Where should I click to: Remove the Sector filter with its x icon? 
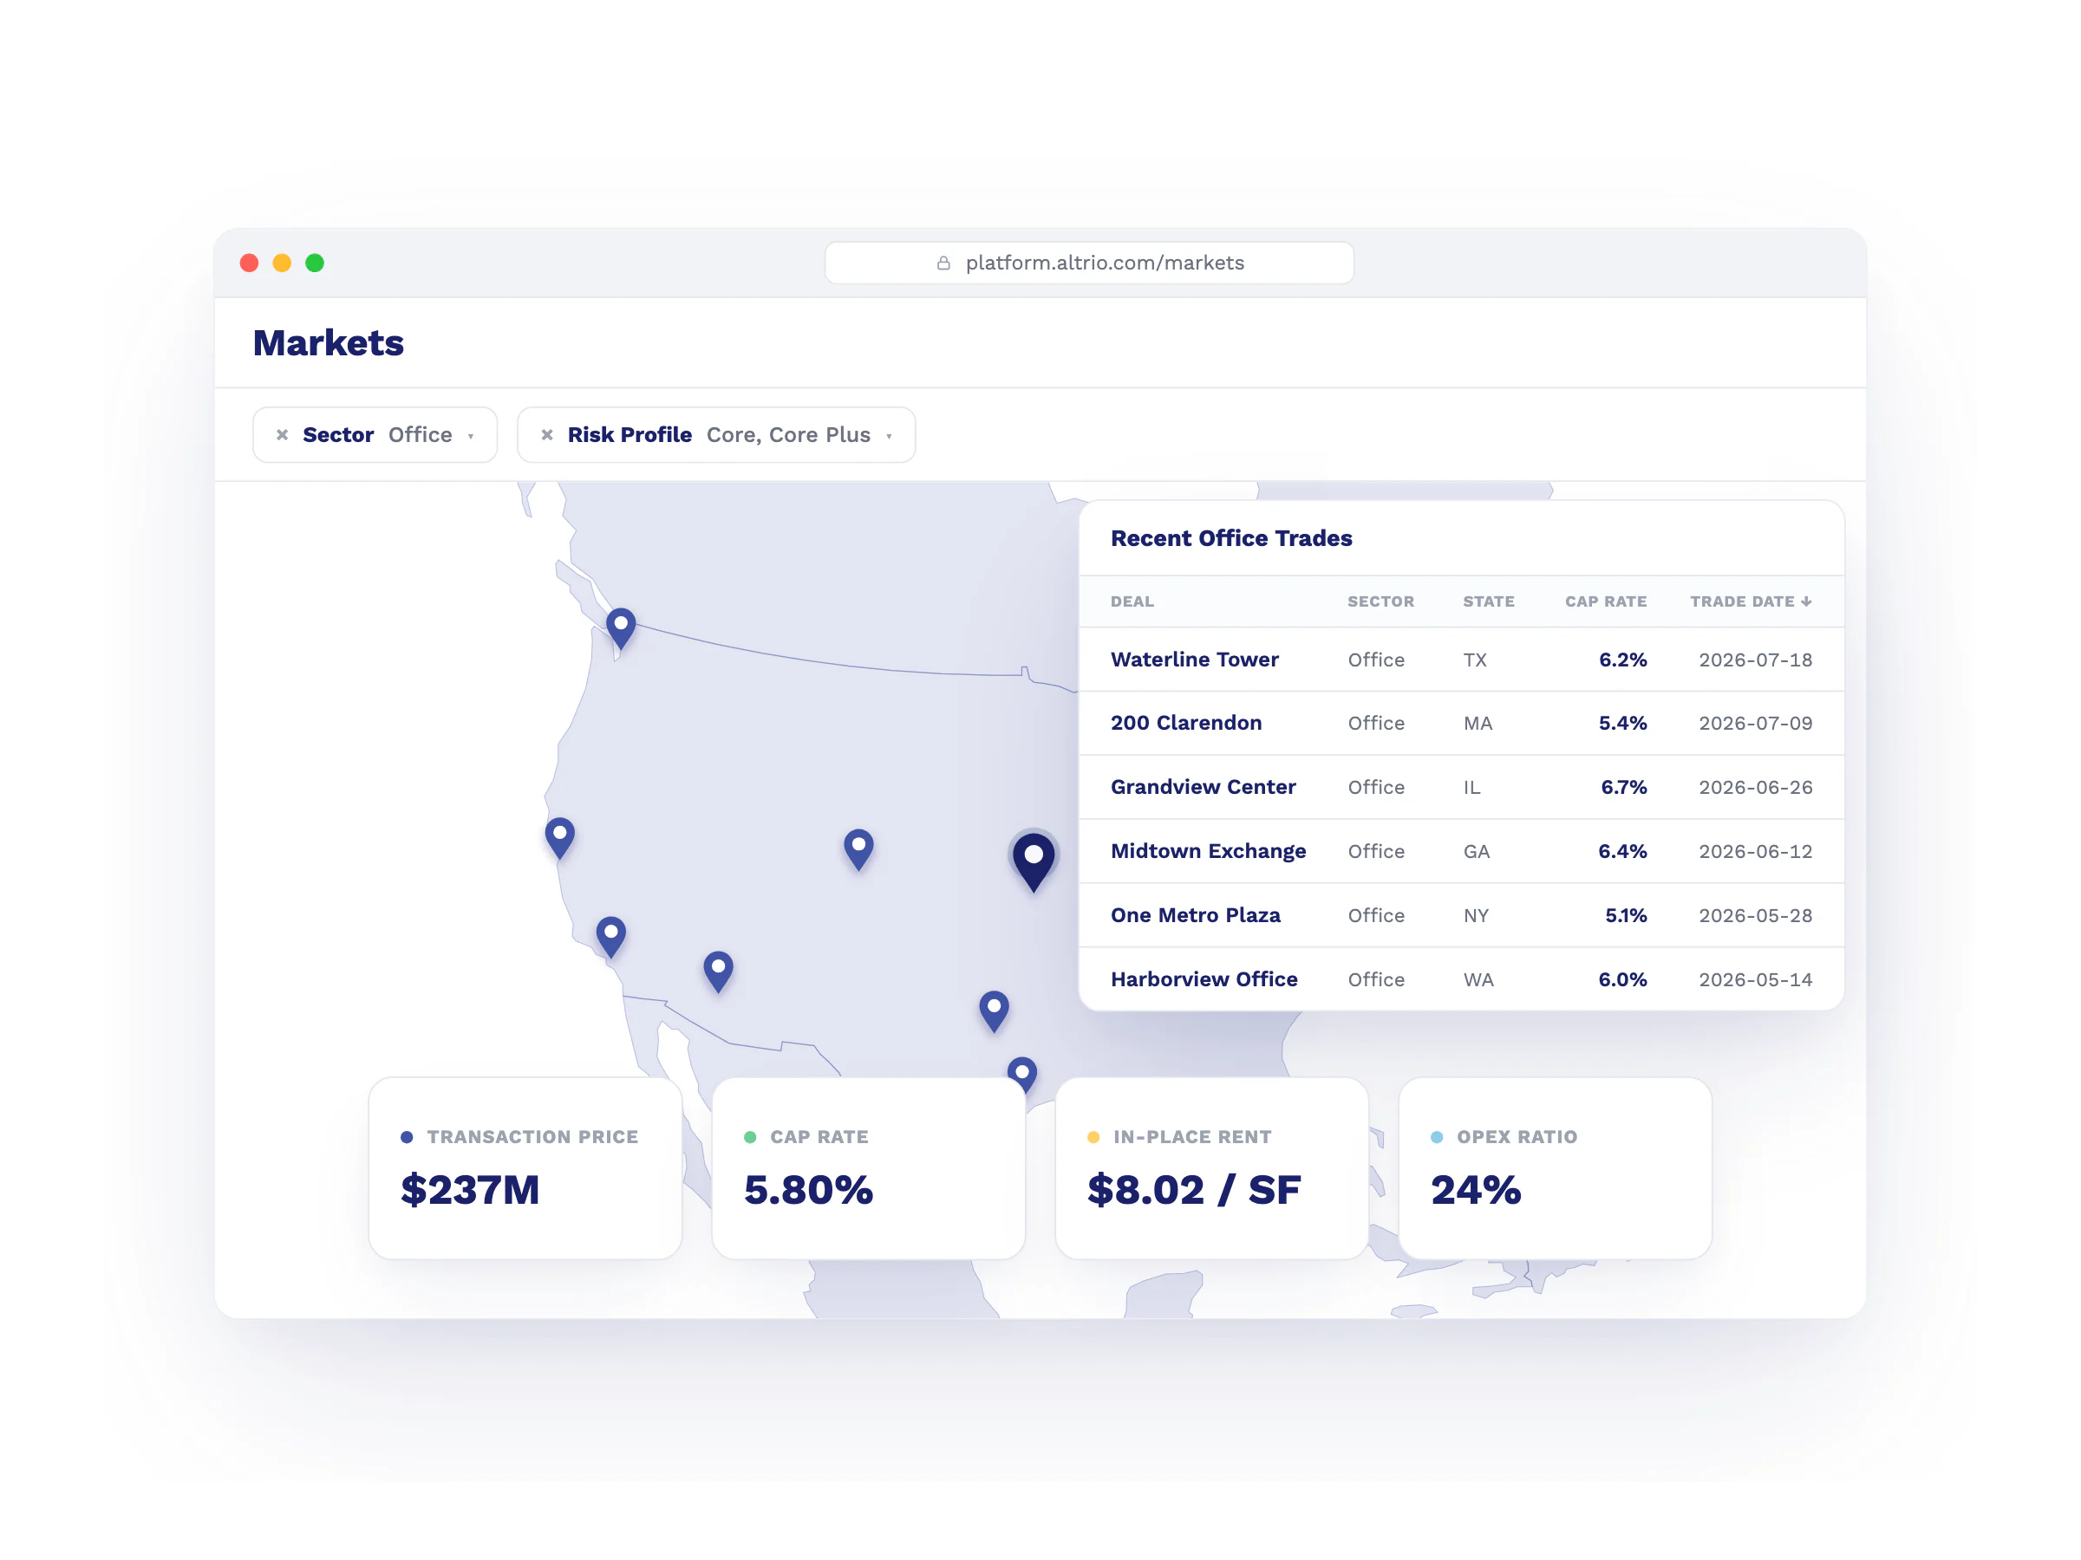282,434
